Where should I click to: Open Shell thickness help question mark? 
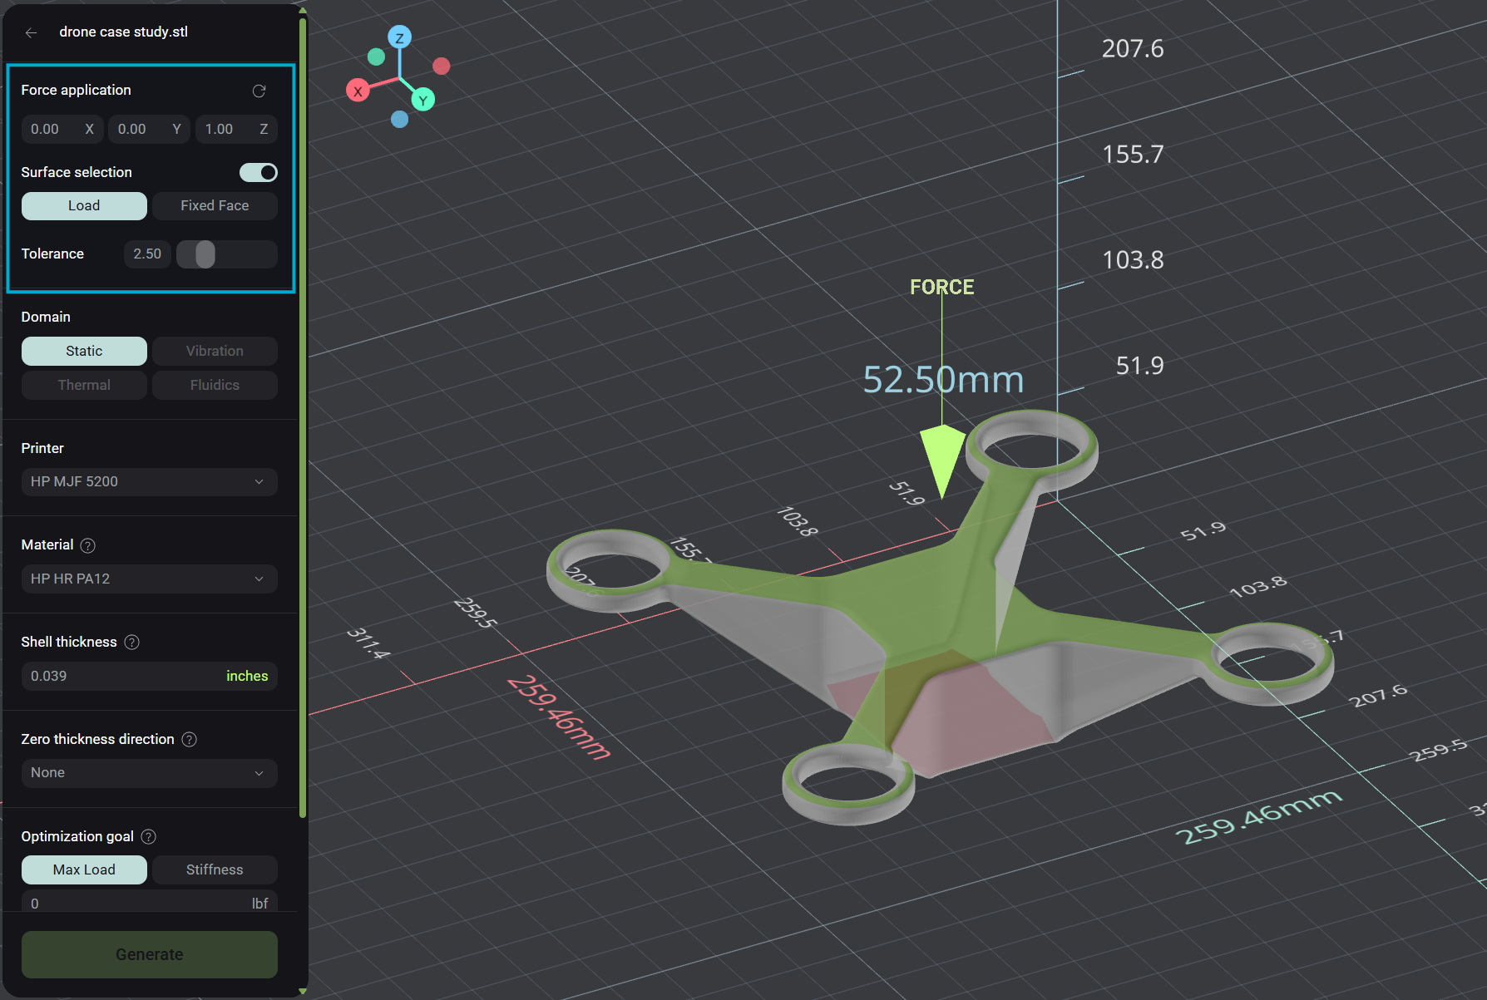click(131, 643)
